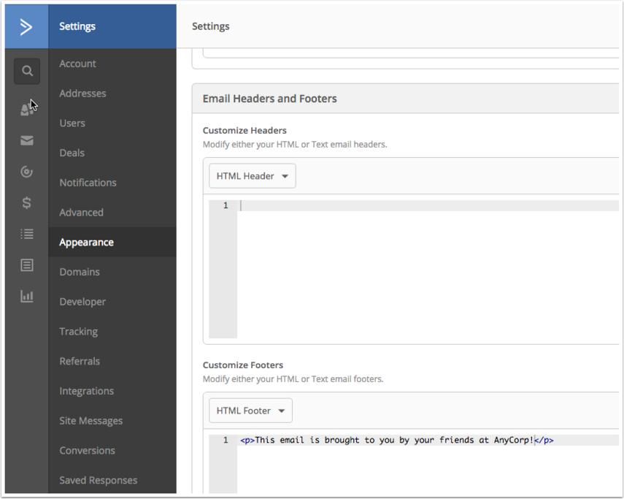This screenshot has height=499, width=624.
Task: Click the Settings page title in top bar
Action: click(x=210, y=26)
